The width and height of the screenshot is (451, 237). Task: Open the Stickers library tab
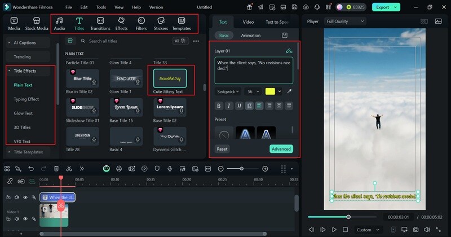161,24
